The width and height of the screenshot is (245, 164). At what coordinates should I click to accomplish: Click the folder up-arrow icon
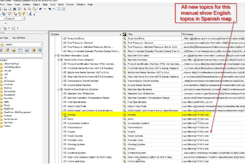tap(7, 50)
